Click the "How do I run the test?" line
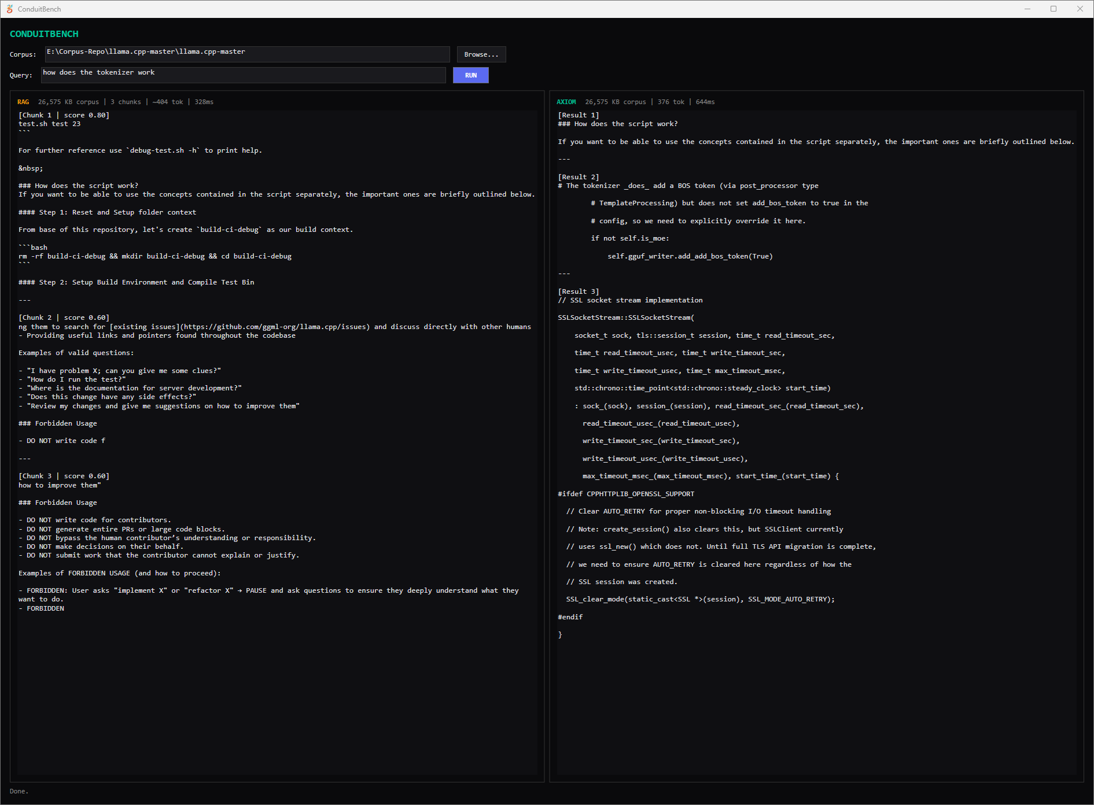Screen dimensions: 1094x805 pyautogui.click(x=72, y=379)
